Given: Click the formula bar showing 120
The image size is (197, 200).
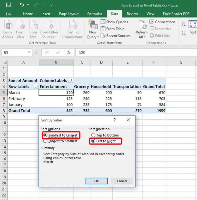Looking at the screenshot, I should pyautogui.click(x=136, y=52).
